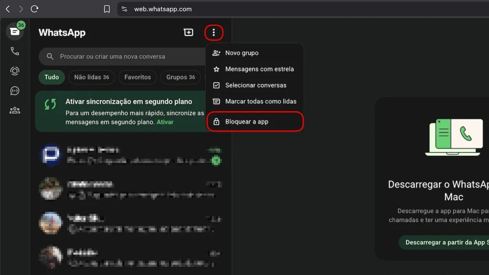This screenshot has width=489, height=275.
Task: Click the web.whatsapp.com address bar
Action: [303, 9]
